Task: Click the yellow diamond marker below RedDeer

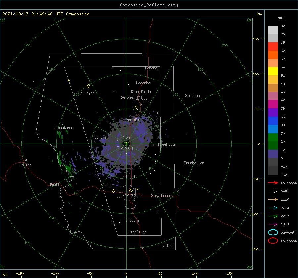Action: tap(136, 107)
